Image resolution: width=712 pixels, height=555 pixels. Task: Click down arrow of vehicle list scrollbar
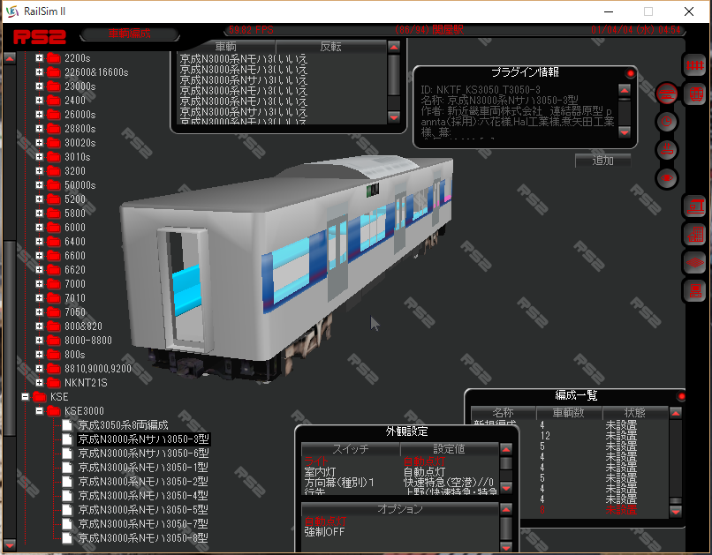(394, 117)
